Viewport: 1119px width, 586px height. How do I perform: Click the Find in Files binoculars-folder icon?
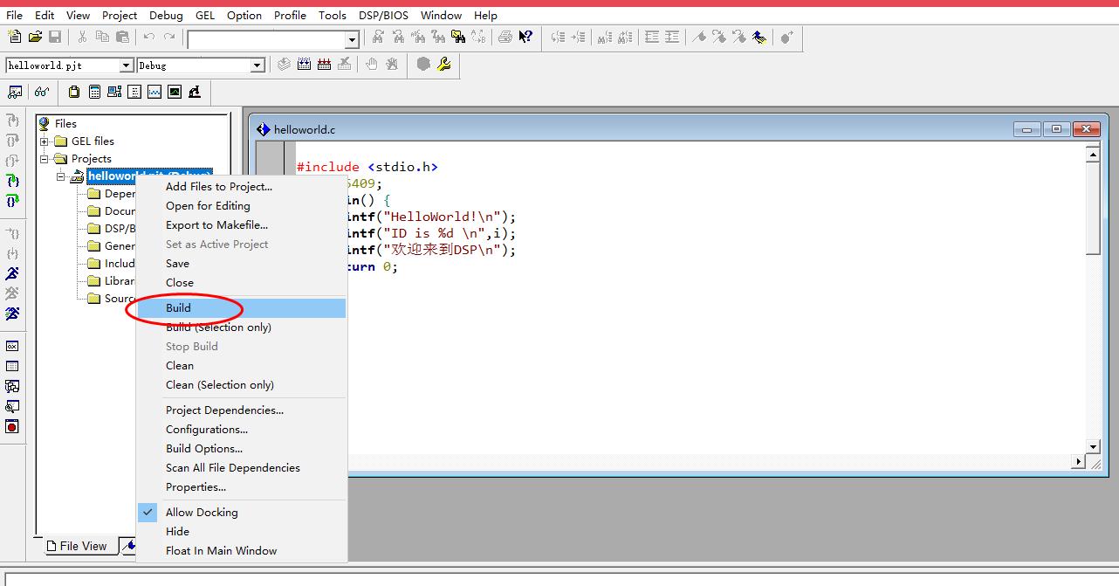pos(458,37)
